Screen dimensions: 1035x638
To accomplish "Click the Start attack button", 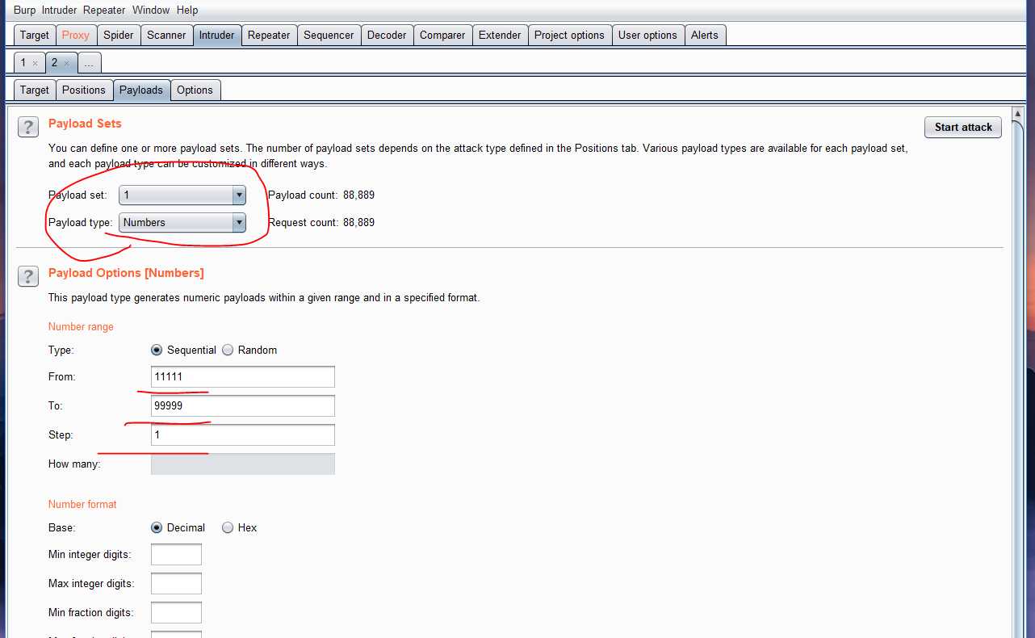I will tap(963, 127).
